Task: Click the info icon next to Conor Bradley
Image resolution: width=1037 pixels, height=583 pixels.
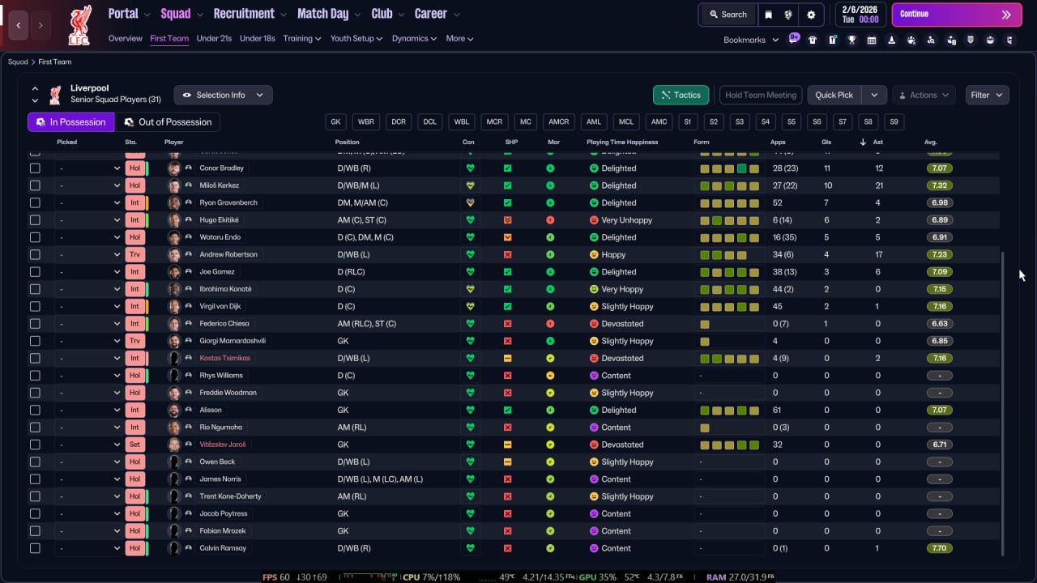Action: (x=189, y=168)
